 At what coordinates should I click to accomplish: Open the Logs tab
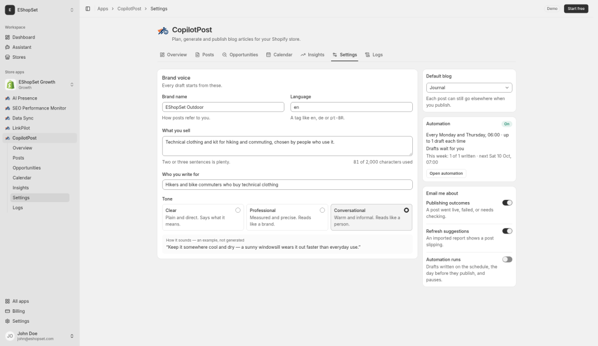[x=374, y=55]
